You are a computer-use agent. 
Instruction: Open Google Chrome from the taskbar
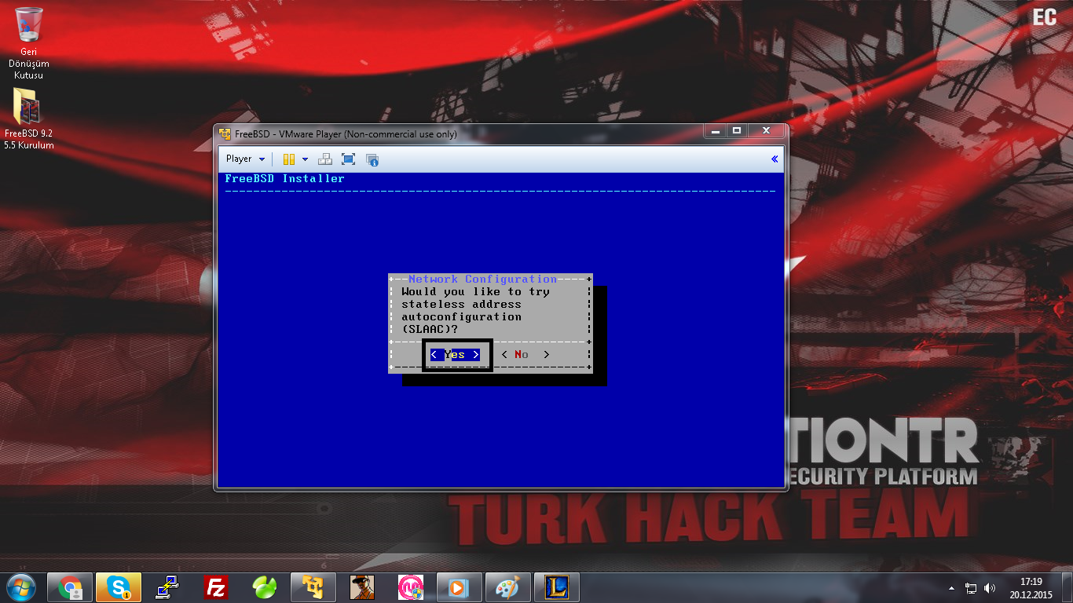[70, 587]
